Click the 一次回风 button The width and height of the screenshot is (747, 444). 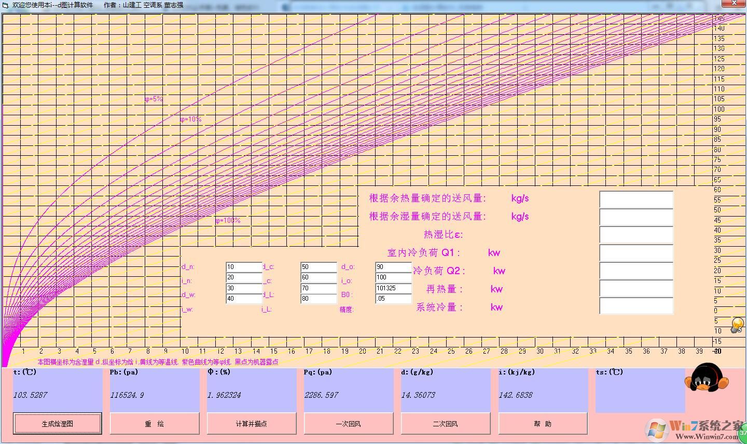click(x=349, y=424)
